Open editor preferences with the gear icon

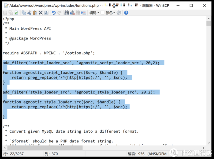(x=119, y=13)
